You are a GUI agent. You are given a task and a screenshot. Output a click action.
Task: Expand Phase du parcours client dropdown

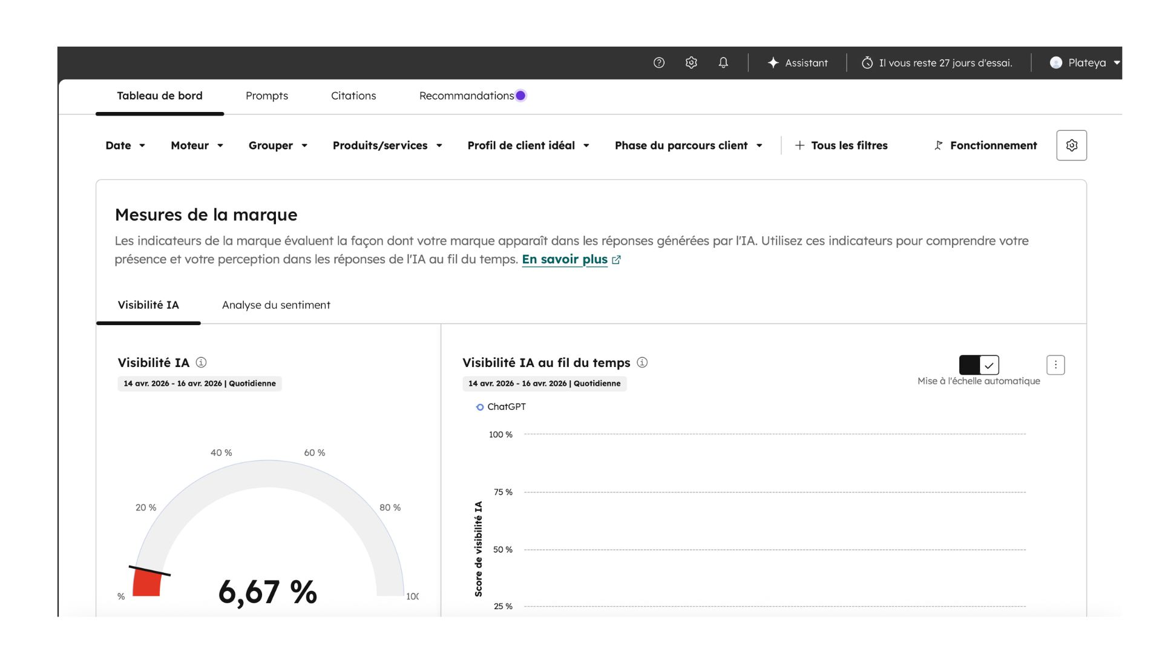(x=688, y=145)
